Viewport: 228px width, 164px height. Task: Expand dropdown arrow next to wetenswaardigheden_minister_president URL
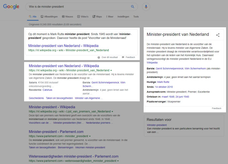[x=118, y=161]
